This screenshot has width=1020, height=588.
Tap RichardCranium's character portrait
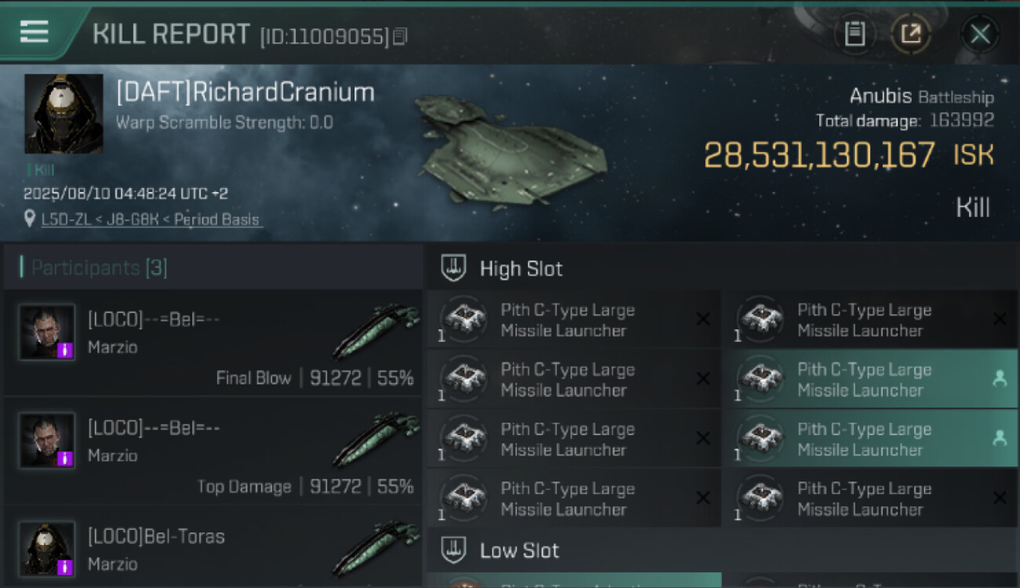(x=64, y=114)
